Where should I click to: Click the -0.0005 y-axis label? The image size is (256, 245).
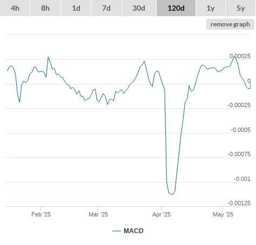pos(240,130)
